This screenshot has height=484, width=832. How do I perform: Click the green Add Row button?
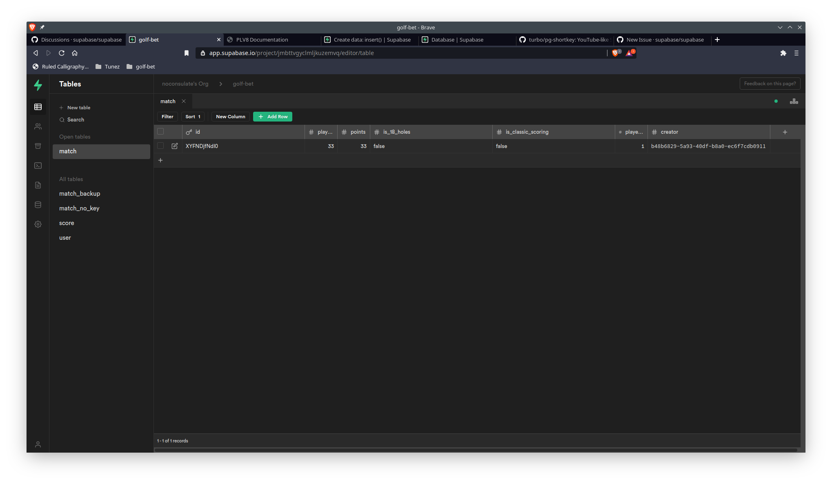point(273,117)
